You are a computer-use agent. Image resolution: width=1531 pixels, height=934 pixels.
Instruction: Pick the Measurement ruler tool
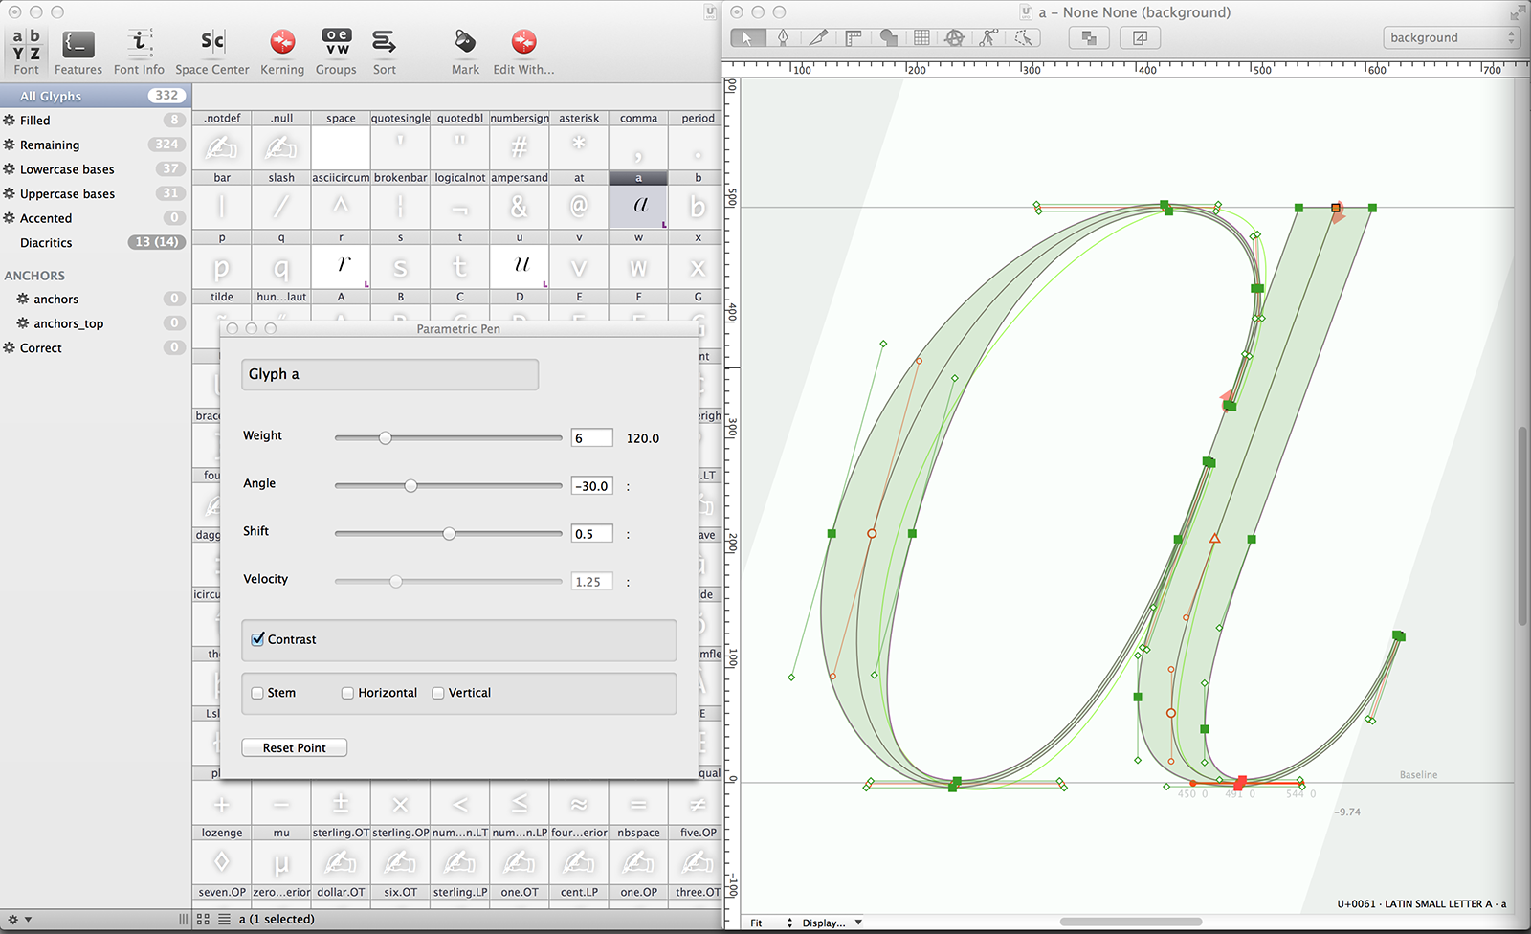point(854,37)
